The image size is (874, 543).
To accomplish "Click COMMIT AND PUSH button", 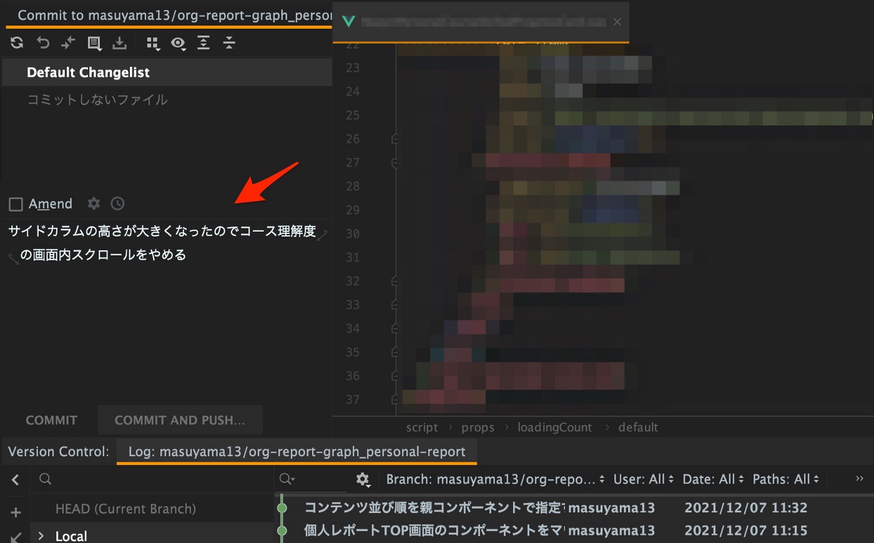I will pyautogui.click(x=180, y=420).
